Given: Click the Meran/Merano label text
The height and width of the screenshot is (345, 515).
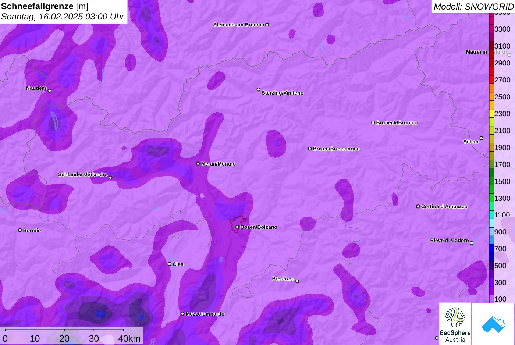Looking at the screenshot, I should pyautogui.click(x=219, y=164).
